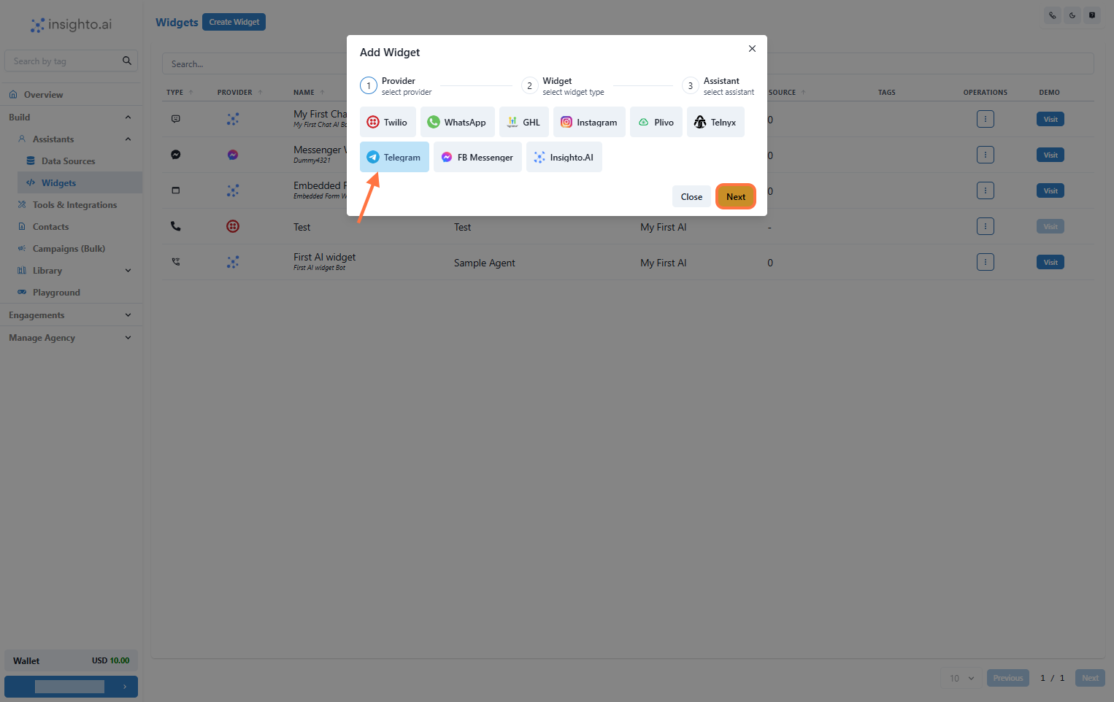Click Visit for the First AI widget row
Image resolution: width=1114 pixels, height=702 pixels.
click(1050, 261)
